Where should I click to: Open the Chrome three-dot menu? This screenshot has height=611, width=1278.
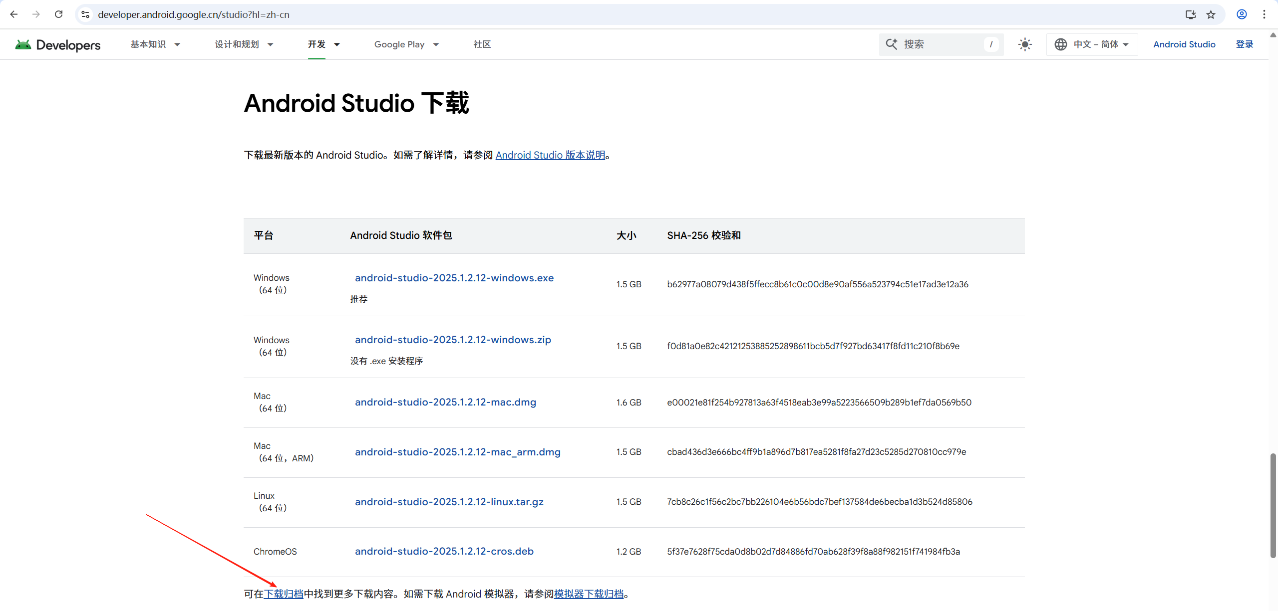click(1264, 14)
